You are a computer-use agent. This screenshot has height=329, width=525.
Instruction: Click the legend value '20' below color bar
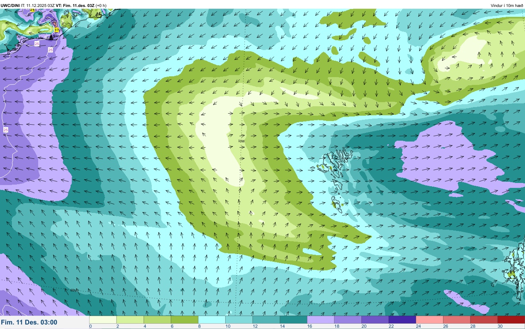(x=364, y=326)
